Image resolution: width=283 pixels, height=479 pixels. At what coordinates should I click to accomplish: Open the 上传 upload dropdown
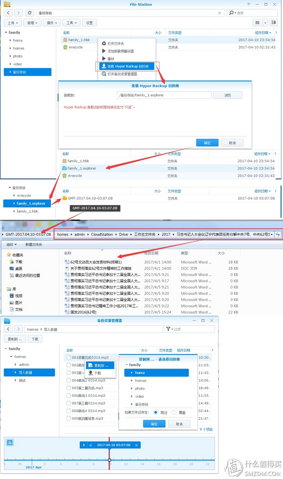[x=13, y=23]
